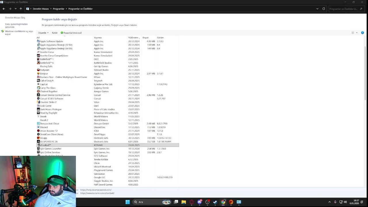Sort by the Boyut column header
Image resolution: width=368 pixels, height=207 pixels.
click(x=149, y=38)
